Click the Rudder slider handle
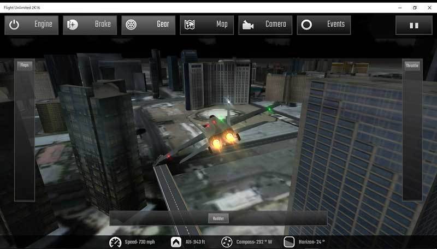 (x=218, y=218)
